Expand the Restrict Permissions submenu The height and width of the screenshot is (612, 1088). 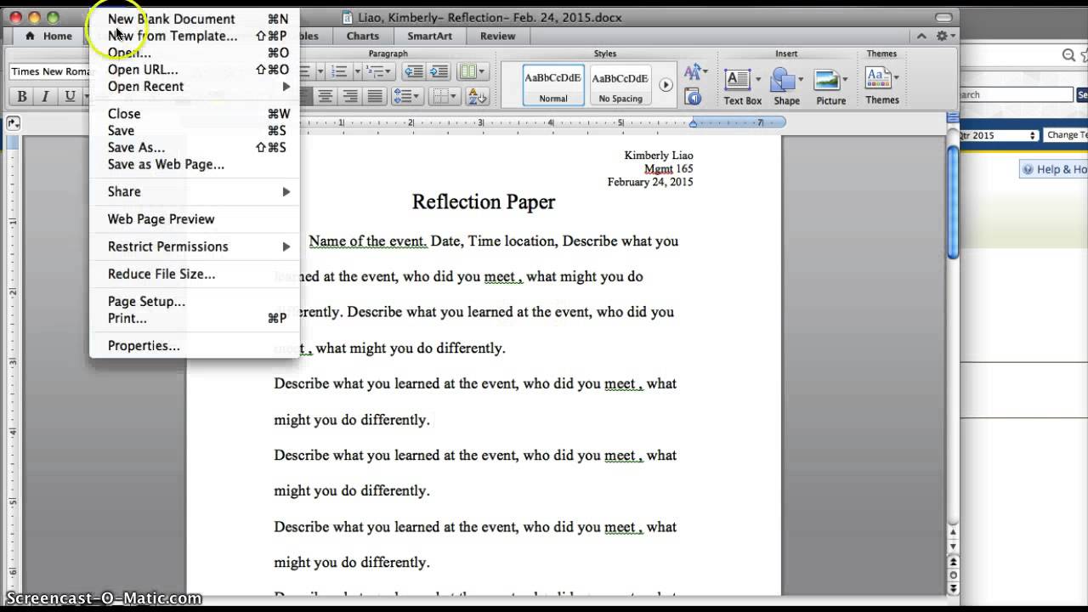pyautogui.click(x=195, y=246)
